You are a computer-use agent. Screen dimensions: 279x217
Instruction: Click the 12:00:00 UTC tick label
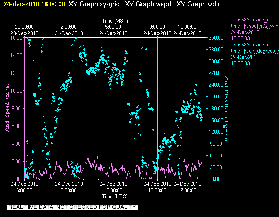pos(113,190)
